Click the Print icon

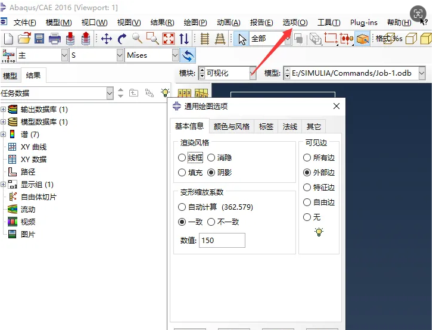pyautogui.click(x=55, y=39)
